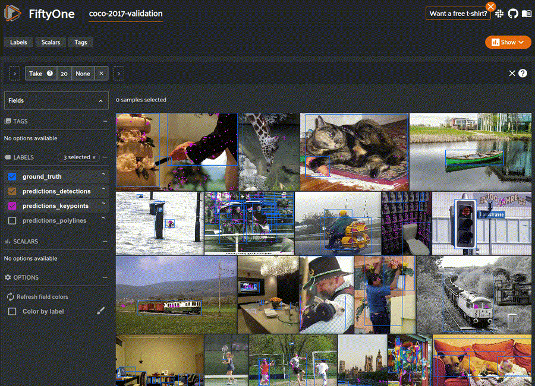Viewport: 535px width, 386px height.
Task: Click the Want a free t-shirt link
Action: [x=458, y=14]
